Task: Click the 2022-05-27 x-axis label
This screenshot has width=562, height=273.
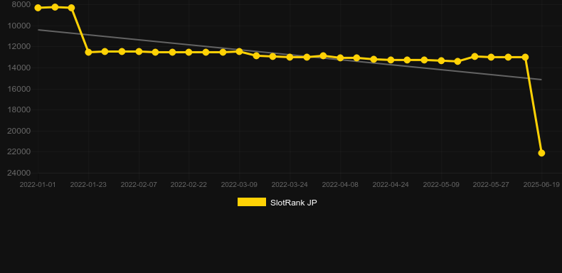Action: coord(491,185)
